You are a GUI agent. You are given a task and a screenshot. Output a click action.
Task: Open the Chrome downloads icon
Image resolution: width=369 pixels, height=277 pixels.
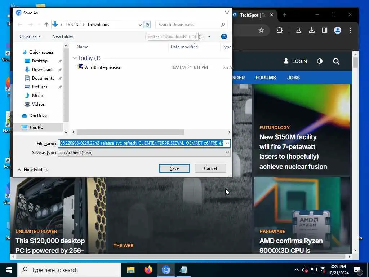click(312, 30)
